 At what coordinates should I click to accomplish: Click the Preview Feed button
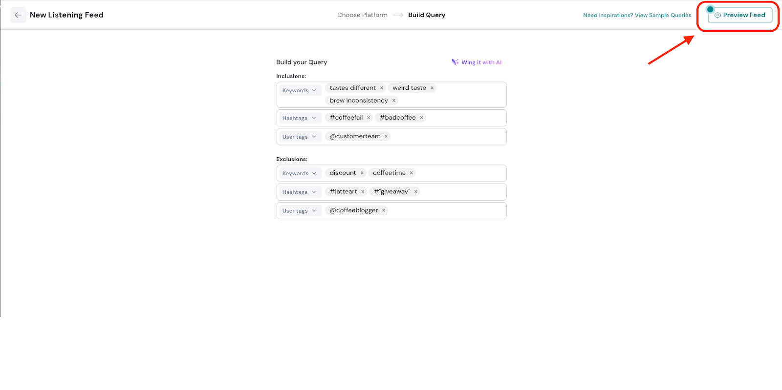point(740,15)
